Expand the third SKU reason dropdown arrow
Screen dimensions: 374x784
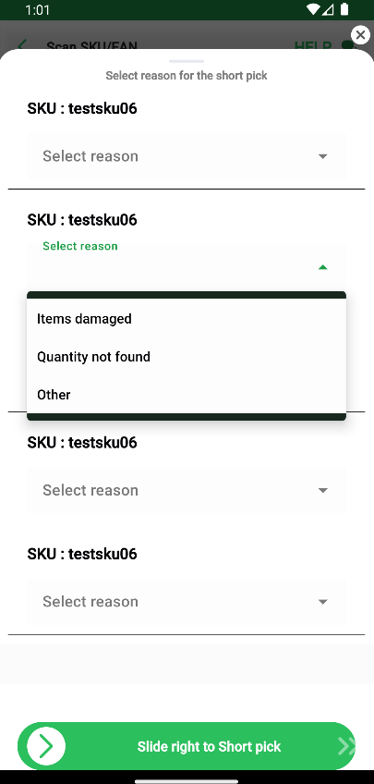point(322,491)
